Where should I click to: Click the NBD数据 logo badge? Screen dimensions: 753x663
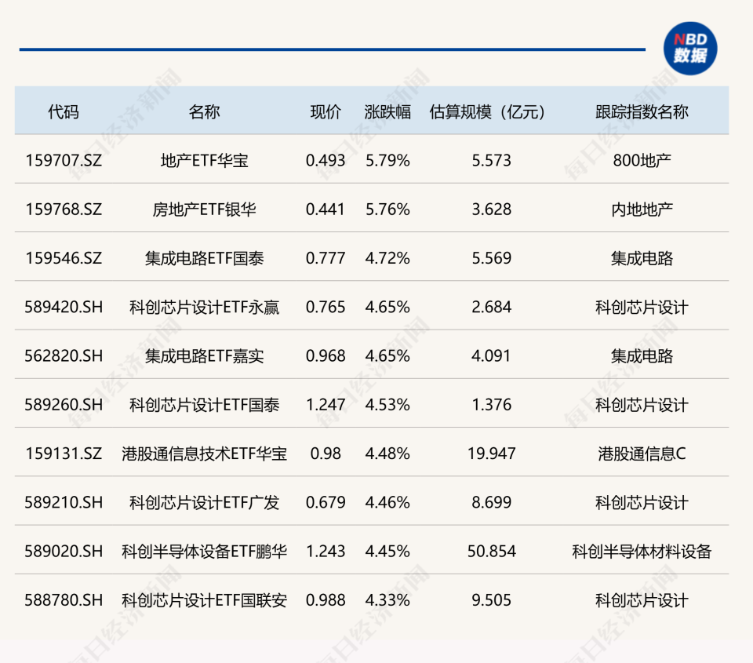click(x=690, y=49)
